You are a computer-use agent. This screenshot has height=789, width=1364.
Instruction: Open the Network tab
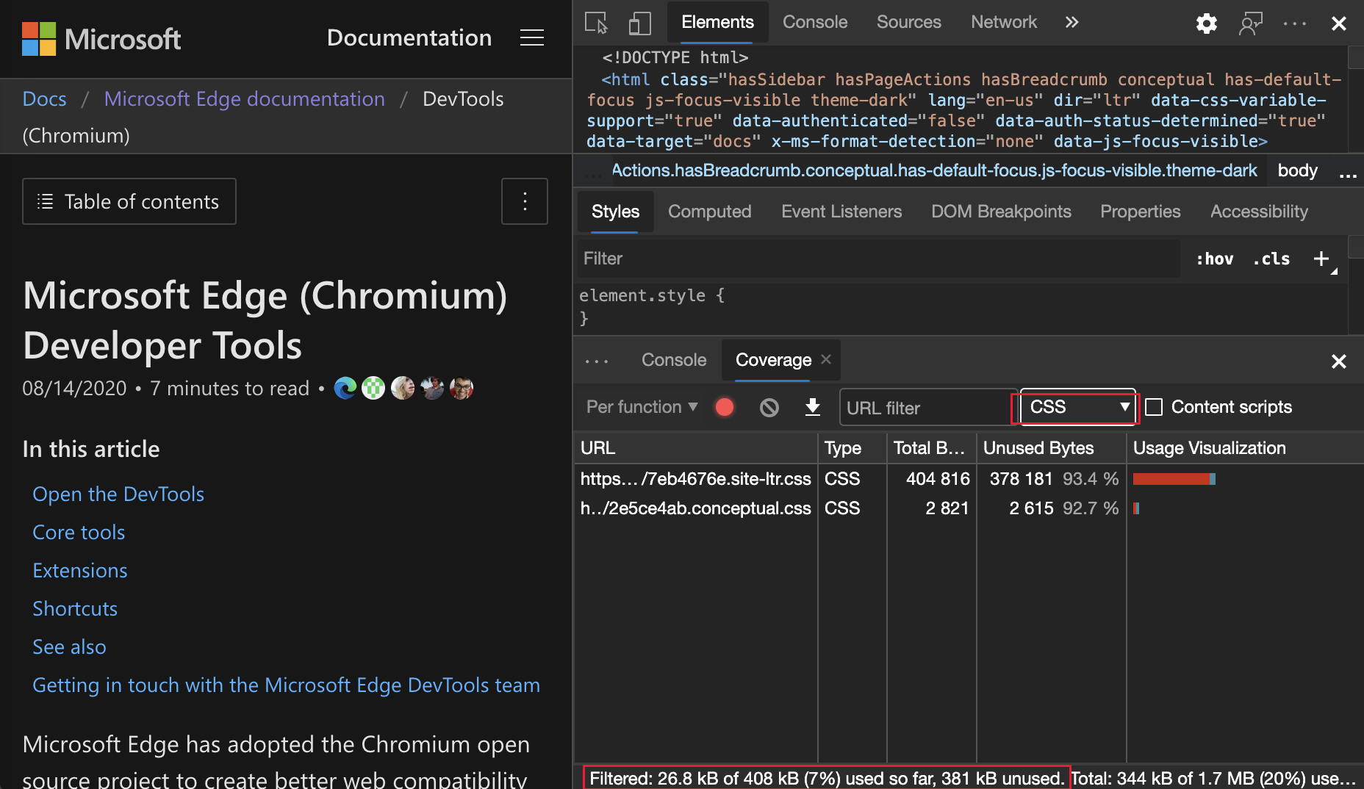(x=1003, y=23)
